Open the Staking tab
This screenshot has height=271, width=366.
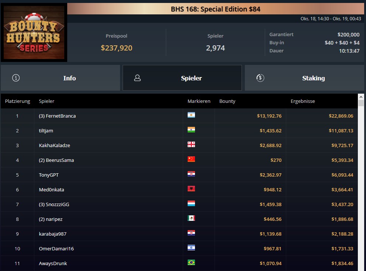tap(304, 78)
